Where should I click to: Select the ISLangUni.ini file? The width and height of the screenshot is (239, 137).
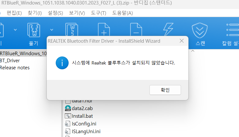pos(86,131)
